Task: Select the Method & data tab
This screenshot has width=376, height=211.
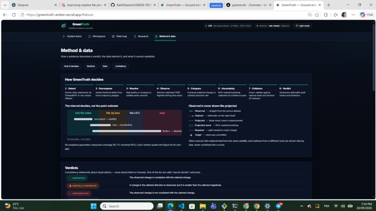Action: click(x=165, y=36)
